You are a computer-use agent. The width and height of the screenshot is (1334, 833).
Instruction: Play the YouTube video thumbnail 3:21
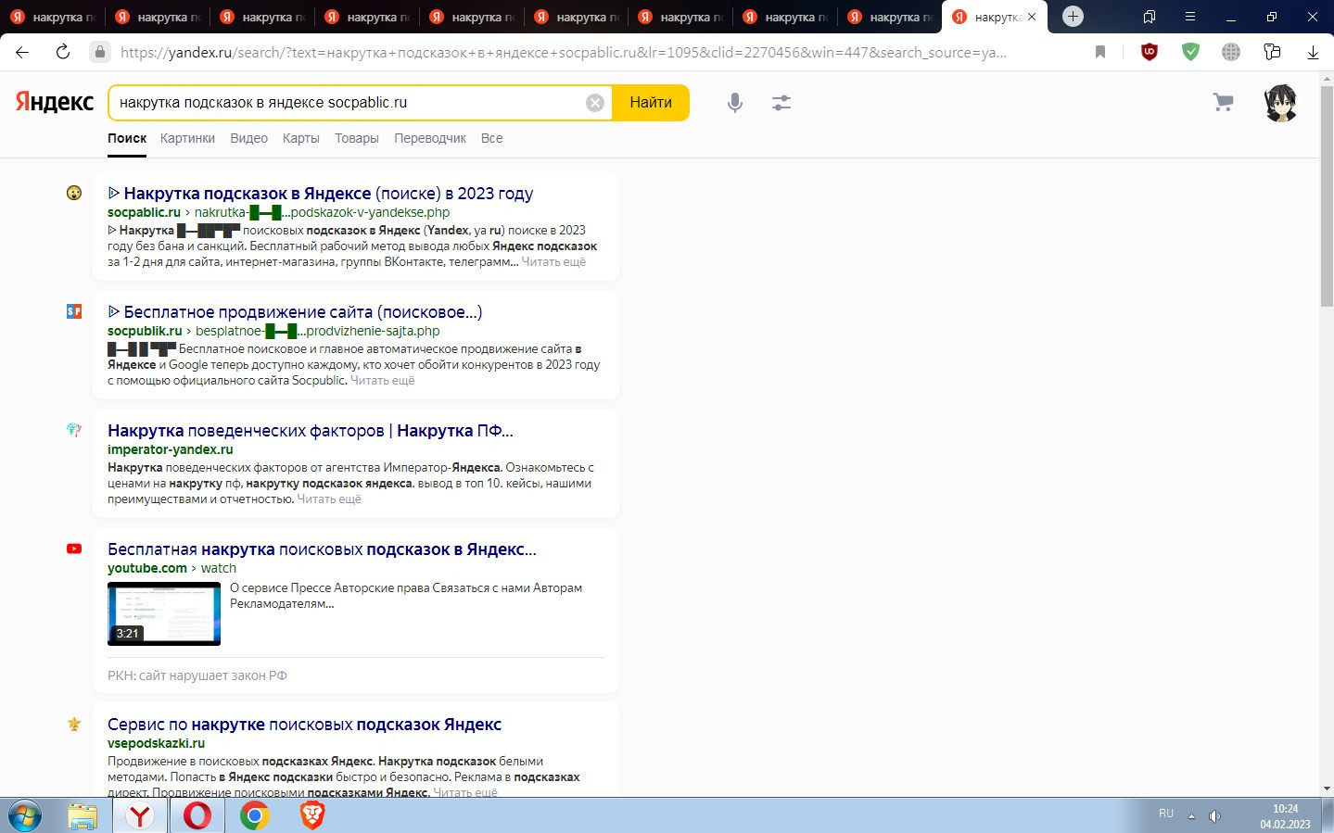pos(164,613)
